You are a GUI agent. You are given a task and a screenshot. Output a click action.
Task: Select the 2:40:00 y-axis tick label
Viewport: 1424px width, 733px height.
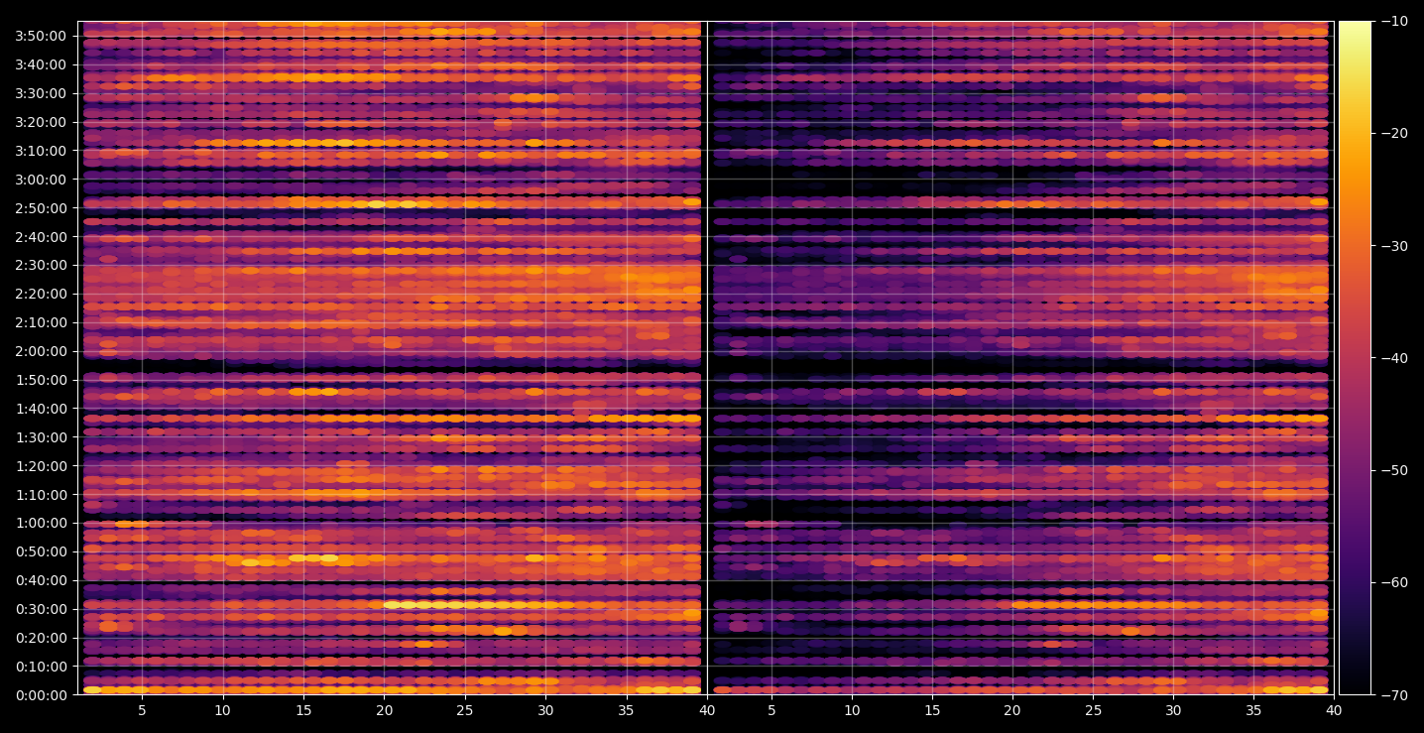41,237
